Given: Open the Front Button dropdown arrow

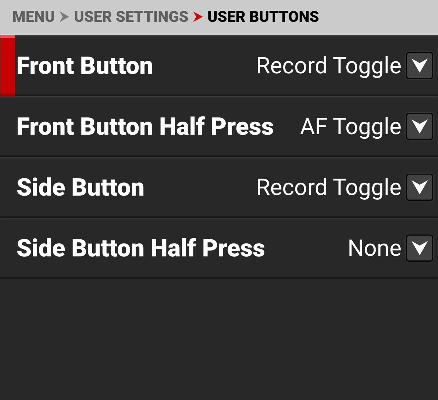Looking at the screenshot, I should pyautogui.click(x=419, y=66).
